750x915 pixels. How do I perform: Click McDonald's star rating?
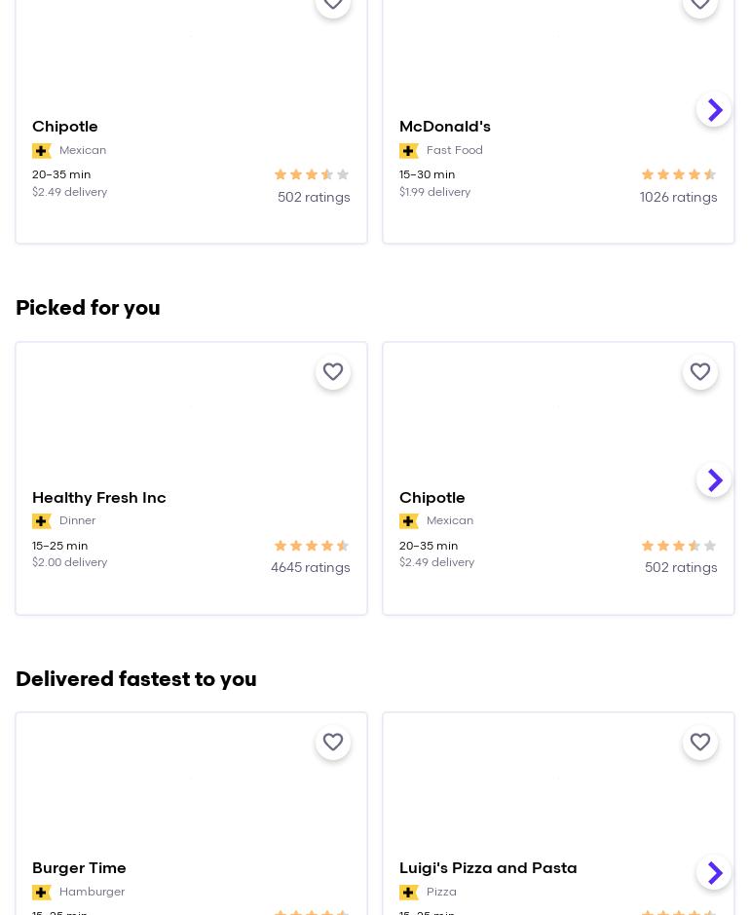click(679, 175)
